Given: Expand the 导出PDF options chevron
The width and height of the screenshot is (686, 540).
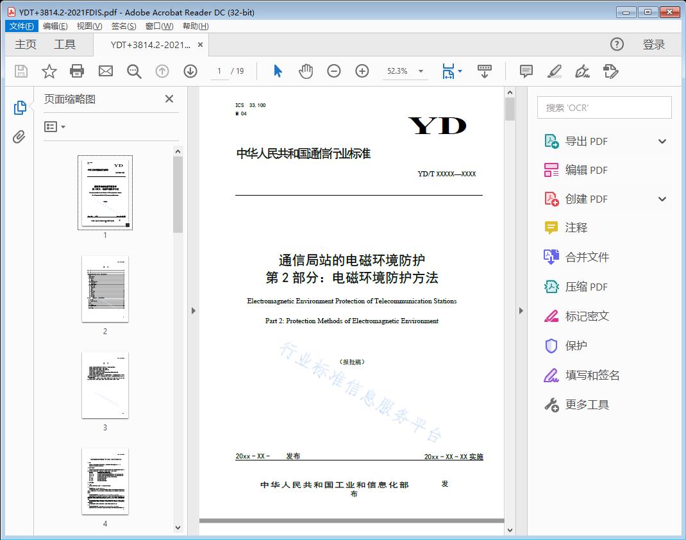Looking at the screenshot, I should pyautogui.click(x=662, y=140).
